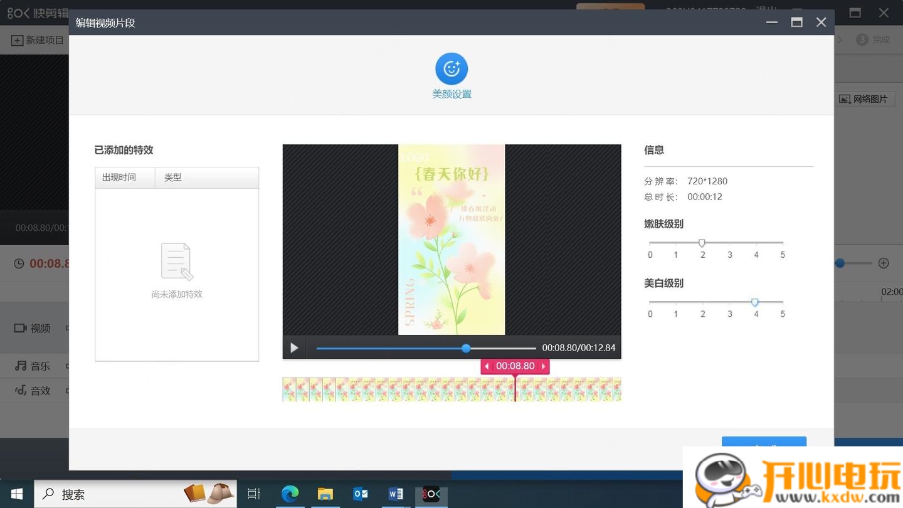Click the timeline zoom-in magnifier icon
Image resolution: width=903 pixels, height=508 pixels.
click(x=884, y=263)
